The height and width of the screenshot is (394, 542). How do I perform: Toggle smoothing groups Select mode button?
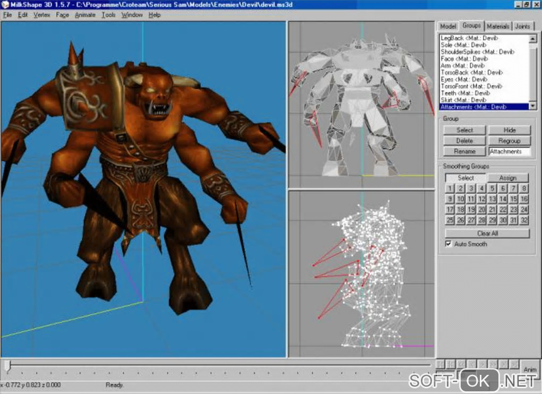(x=465, y=178)
